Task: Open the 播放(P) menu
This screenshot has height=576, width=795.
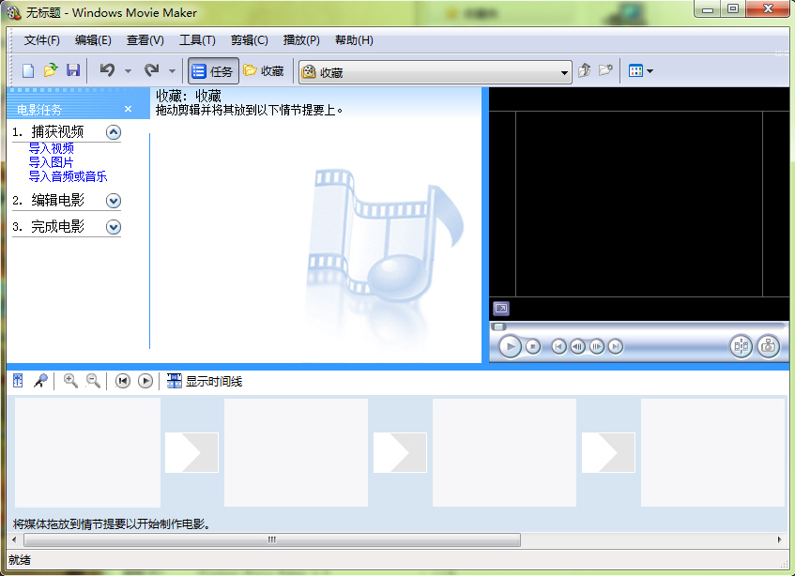Action: pos(298,40)
